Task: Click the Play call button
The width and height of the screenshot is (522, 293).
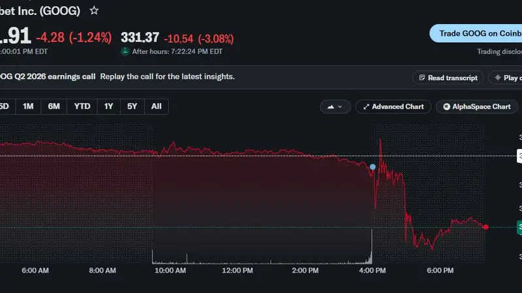Action: (x=505, y=77)
